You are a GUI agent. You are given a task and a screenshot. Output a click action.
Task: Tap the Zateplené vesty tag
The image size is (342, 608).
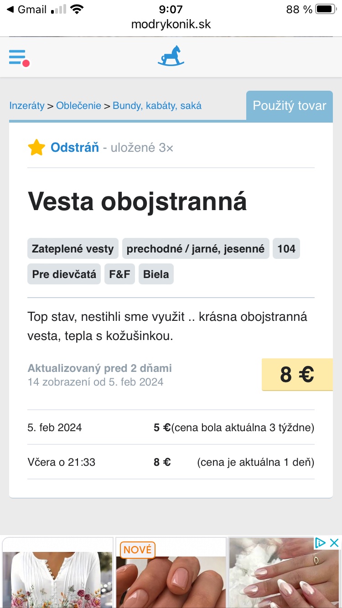[73, 249]
